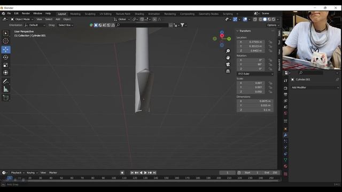342x192 pixels.
Task: Select the combined Transform tool
Action: point(6,73)
